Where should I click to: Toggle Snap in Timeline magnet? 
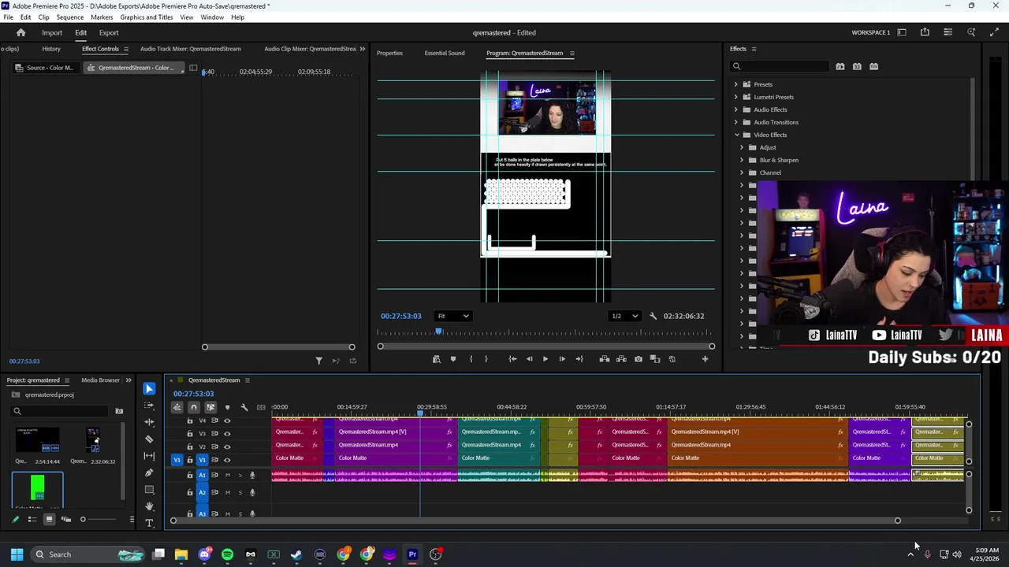(x=193, y=407)
